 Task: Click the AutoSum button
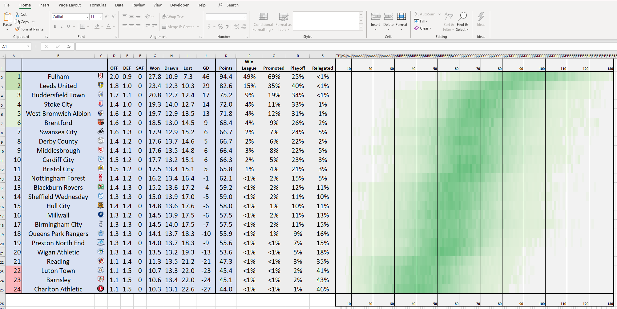tap(425, 14)
